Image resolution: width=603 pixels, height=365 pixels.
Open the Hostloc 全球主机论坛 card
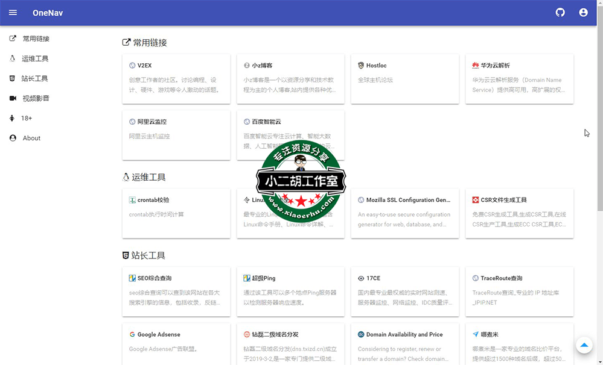coord(404,79)
